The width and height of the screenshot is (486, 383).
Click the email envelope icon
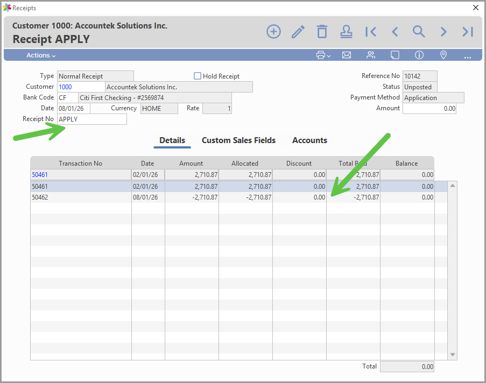347,55
